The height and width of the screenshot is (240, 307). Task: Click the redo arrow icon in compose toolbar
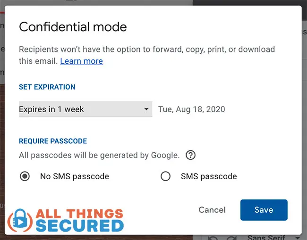tap(230, 237)
